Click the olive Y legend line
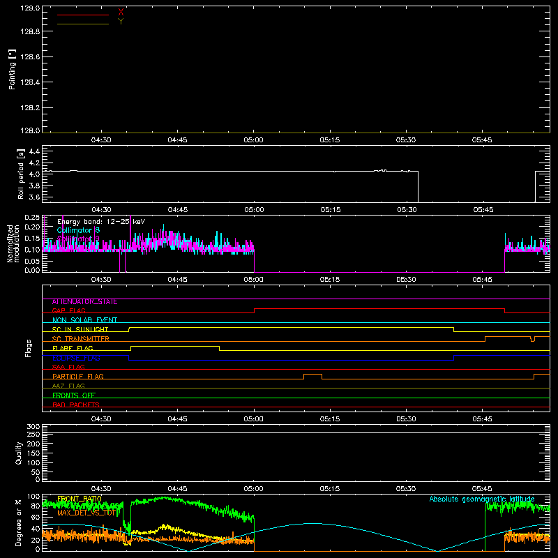The width and height of the screenshot is (558, 558). point(83,24)
